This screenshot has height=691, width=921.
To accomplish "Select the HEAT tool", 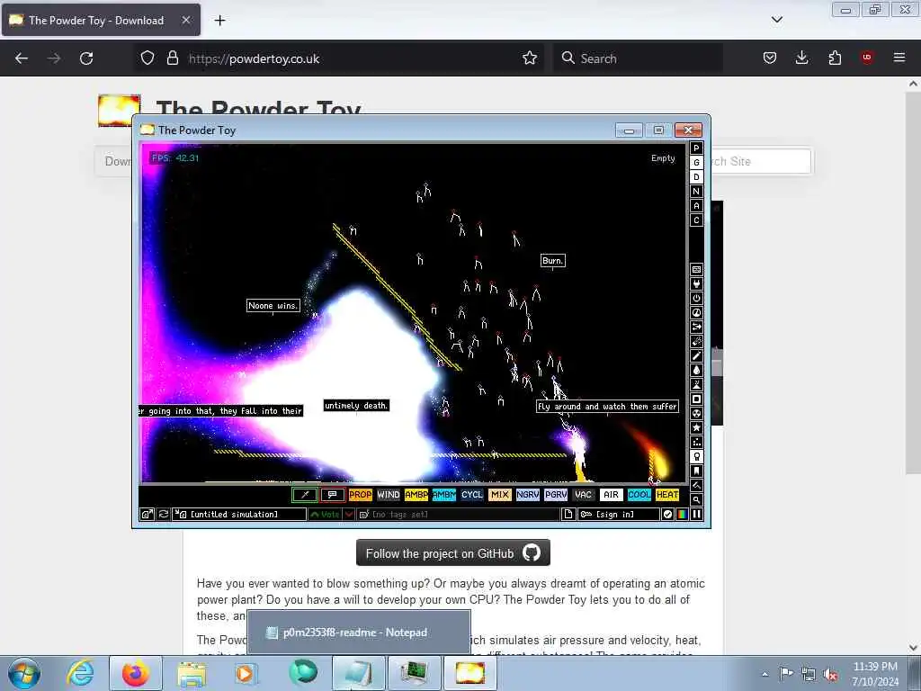I will tap(667, 495).
